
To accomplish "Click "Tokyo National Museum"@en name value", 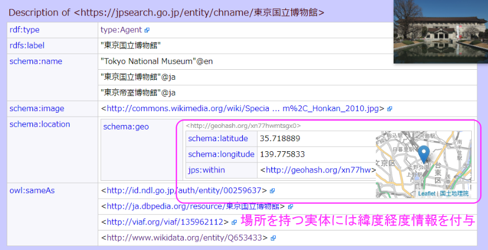I will point(156,61).
